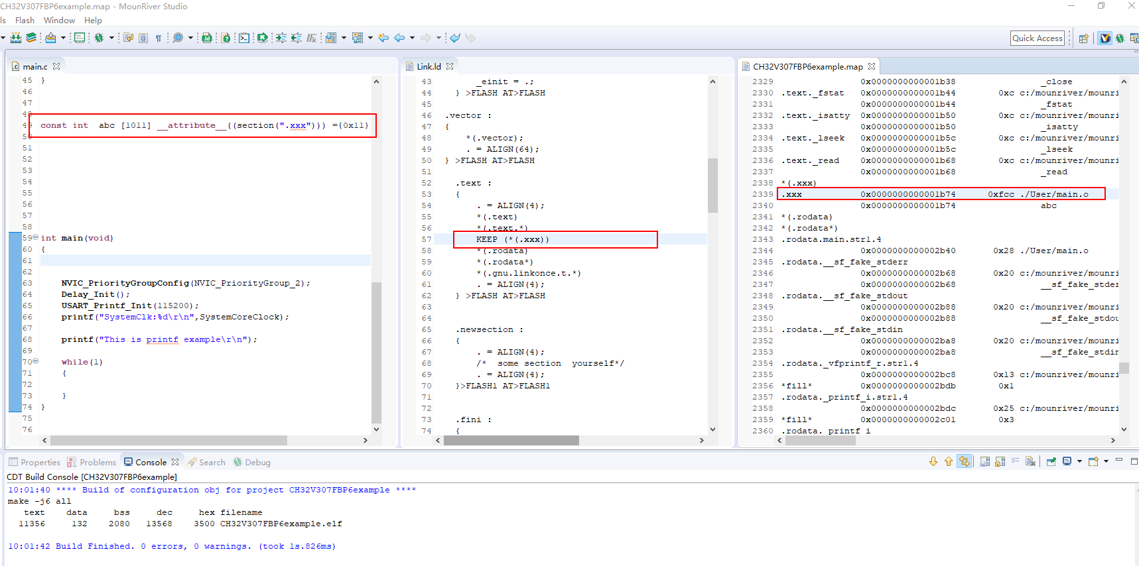The image size is (1139, 566).
Task: Open dropdown arrow beside debug bug icon
Action: pyautogui.click(x=111, y=38)
